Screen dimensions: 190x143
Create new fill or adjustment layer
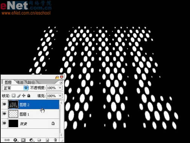tap(31, 140)
